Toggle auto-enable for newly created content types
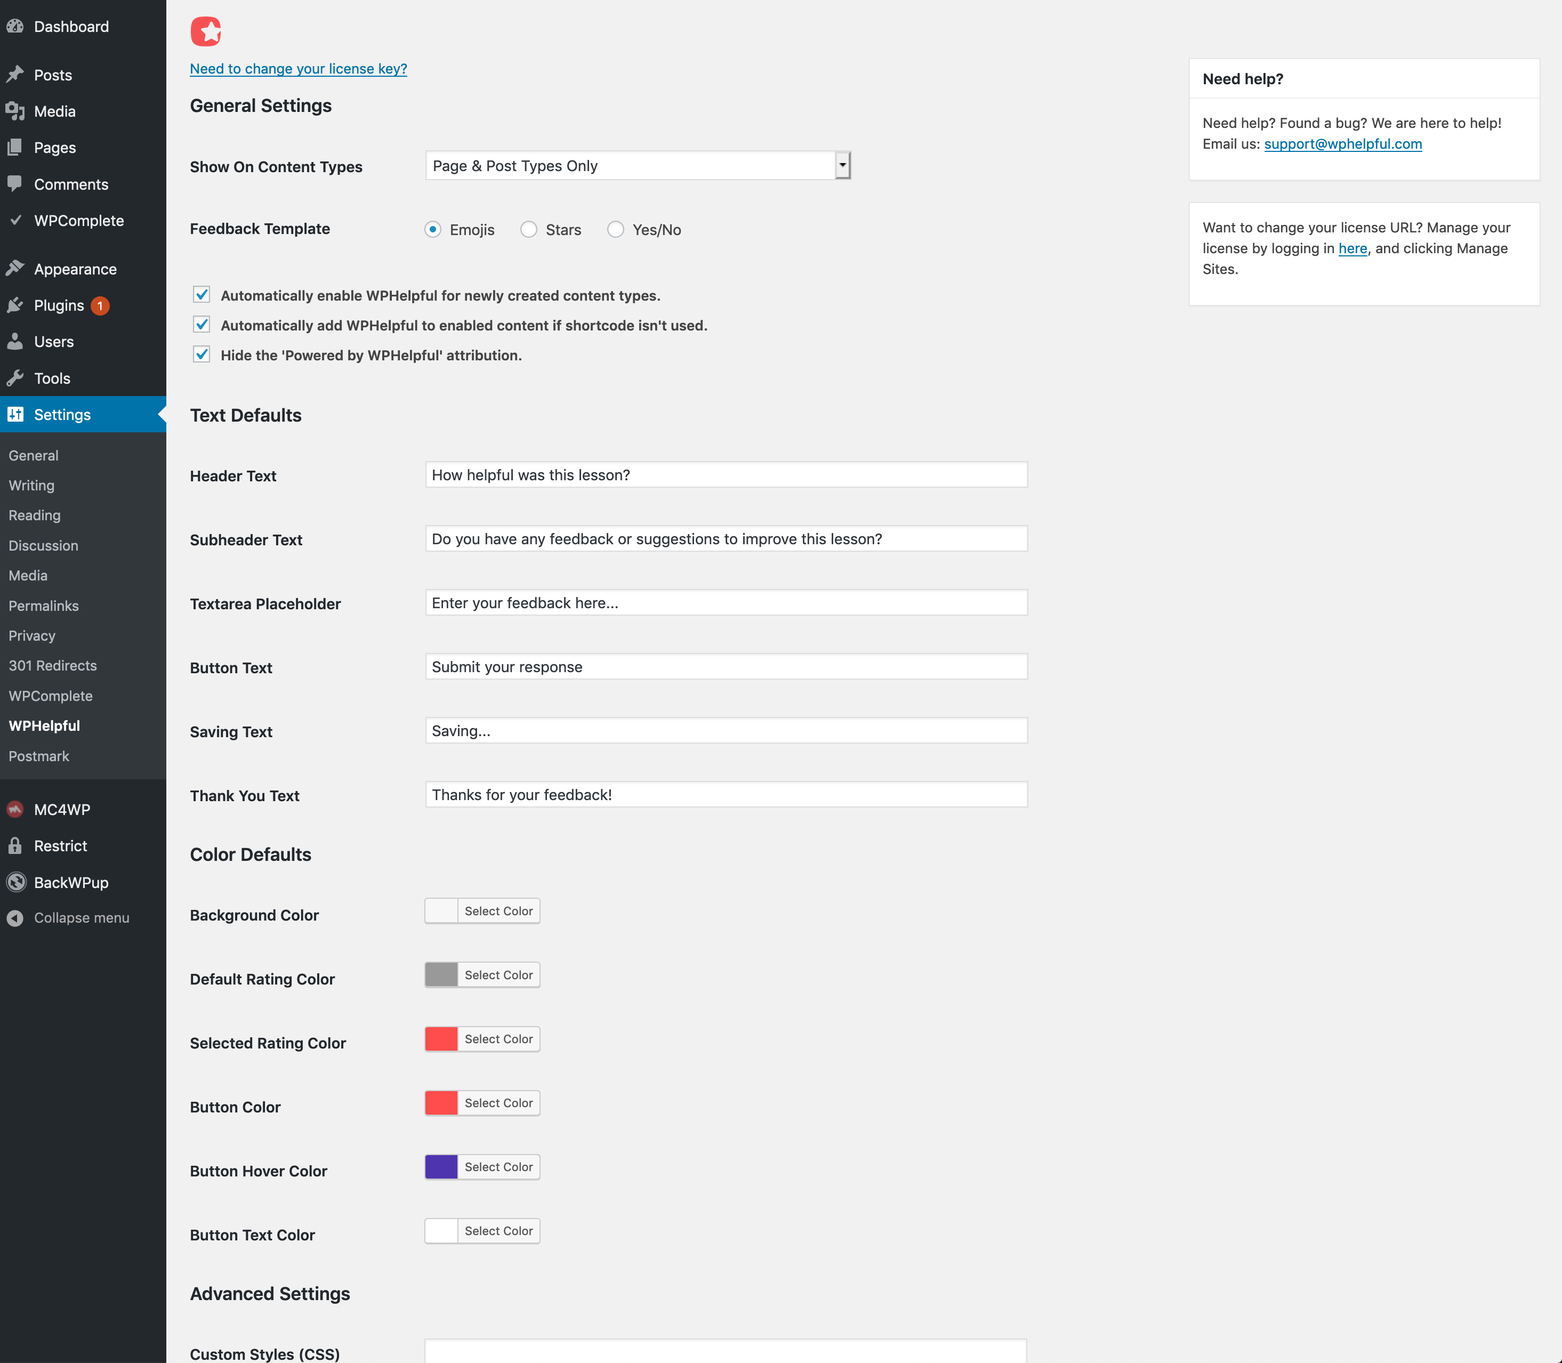 tap(202, 294)
